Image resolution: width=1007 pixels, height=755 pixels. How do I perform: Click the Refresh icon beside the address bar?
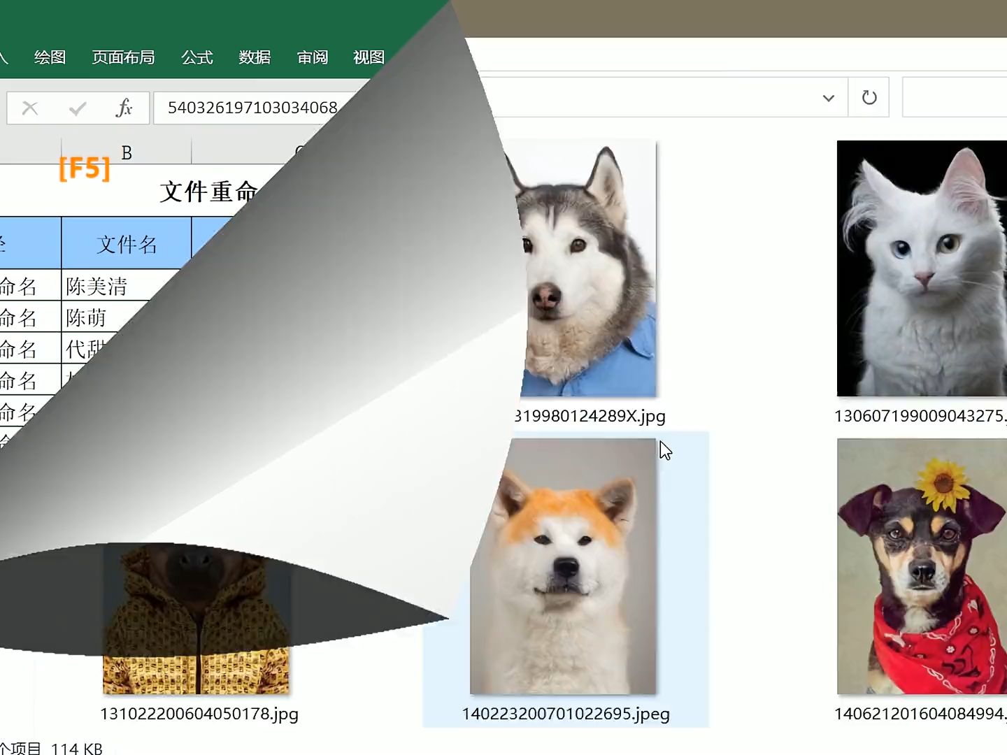click(x=869, y=98)
